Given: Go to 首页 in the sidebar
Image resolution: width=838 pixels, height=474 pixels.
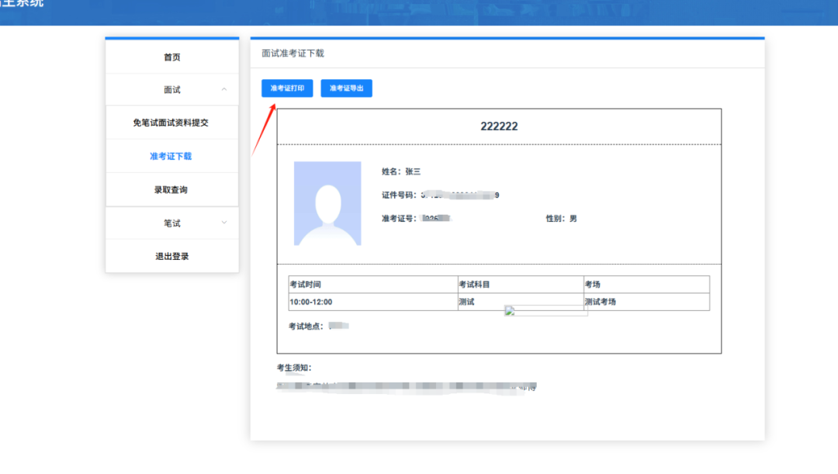Looking at the screenshot, I should coord(171,57).
